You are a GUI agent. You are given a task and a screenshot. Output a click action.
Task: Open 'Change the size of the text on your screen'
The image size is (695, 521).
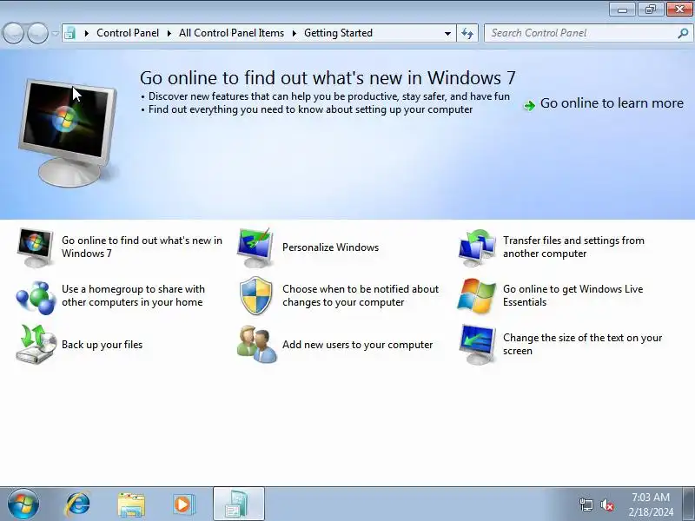pos(582,344)
